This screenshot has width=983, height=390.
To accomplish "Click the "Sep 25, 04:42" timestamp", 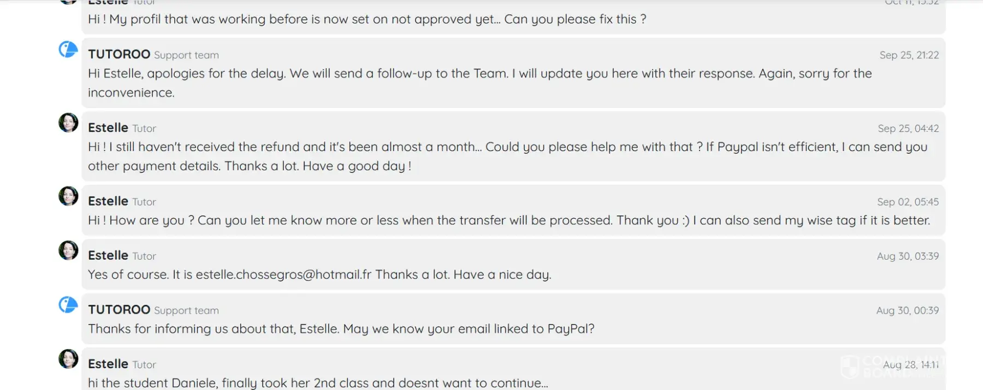I will (x=908, y=129).
